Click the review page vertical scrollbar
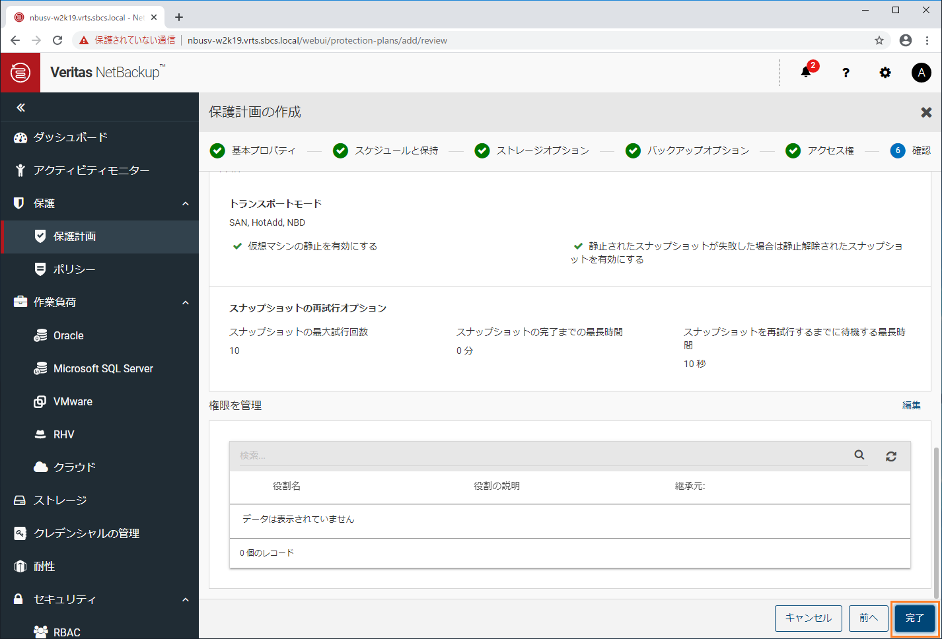The width and height of the screenshot is (942, 639). [x=936, y=521]
